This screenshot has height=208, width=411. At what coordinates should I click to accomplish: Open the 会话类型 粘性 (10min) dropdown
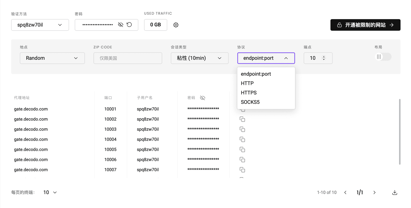tap(199, 58)
